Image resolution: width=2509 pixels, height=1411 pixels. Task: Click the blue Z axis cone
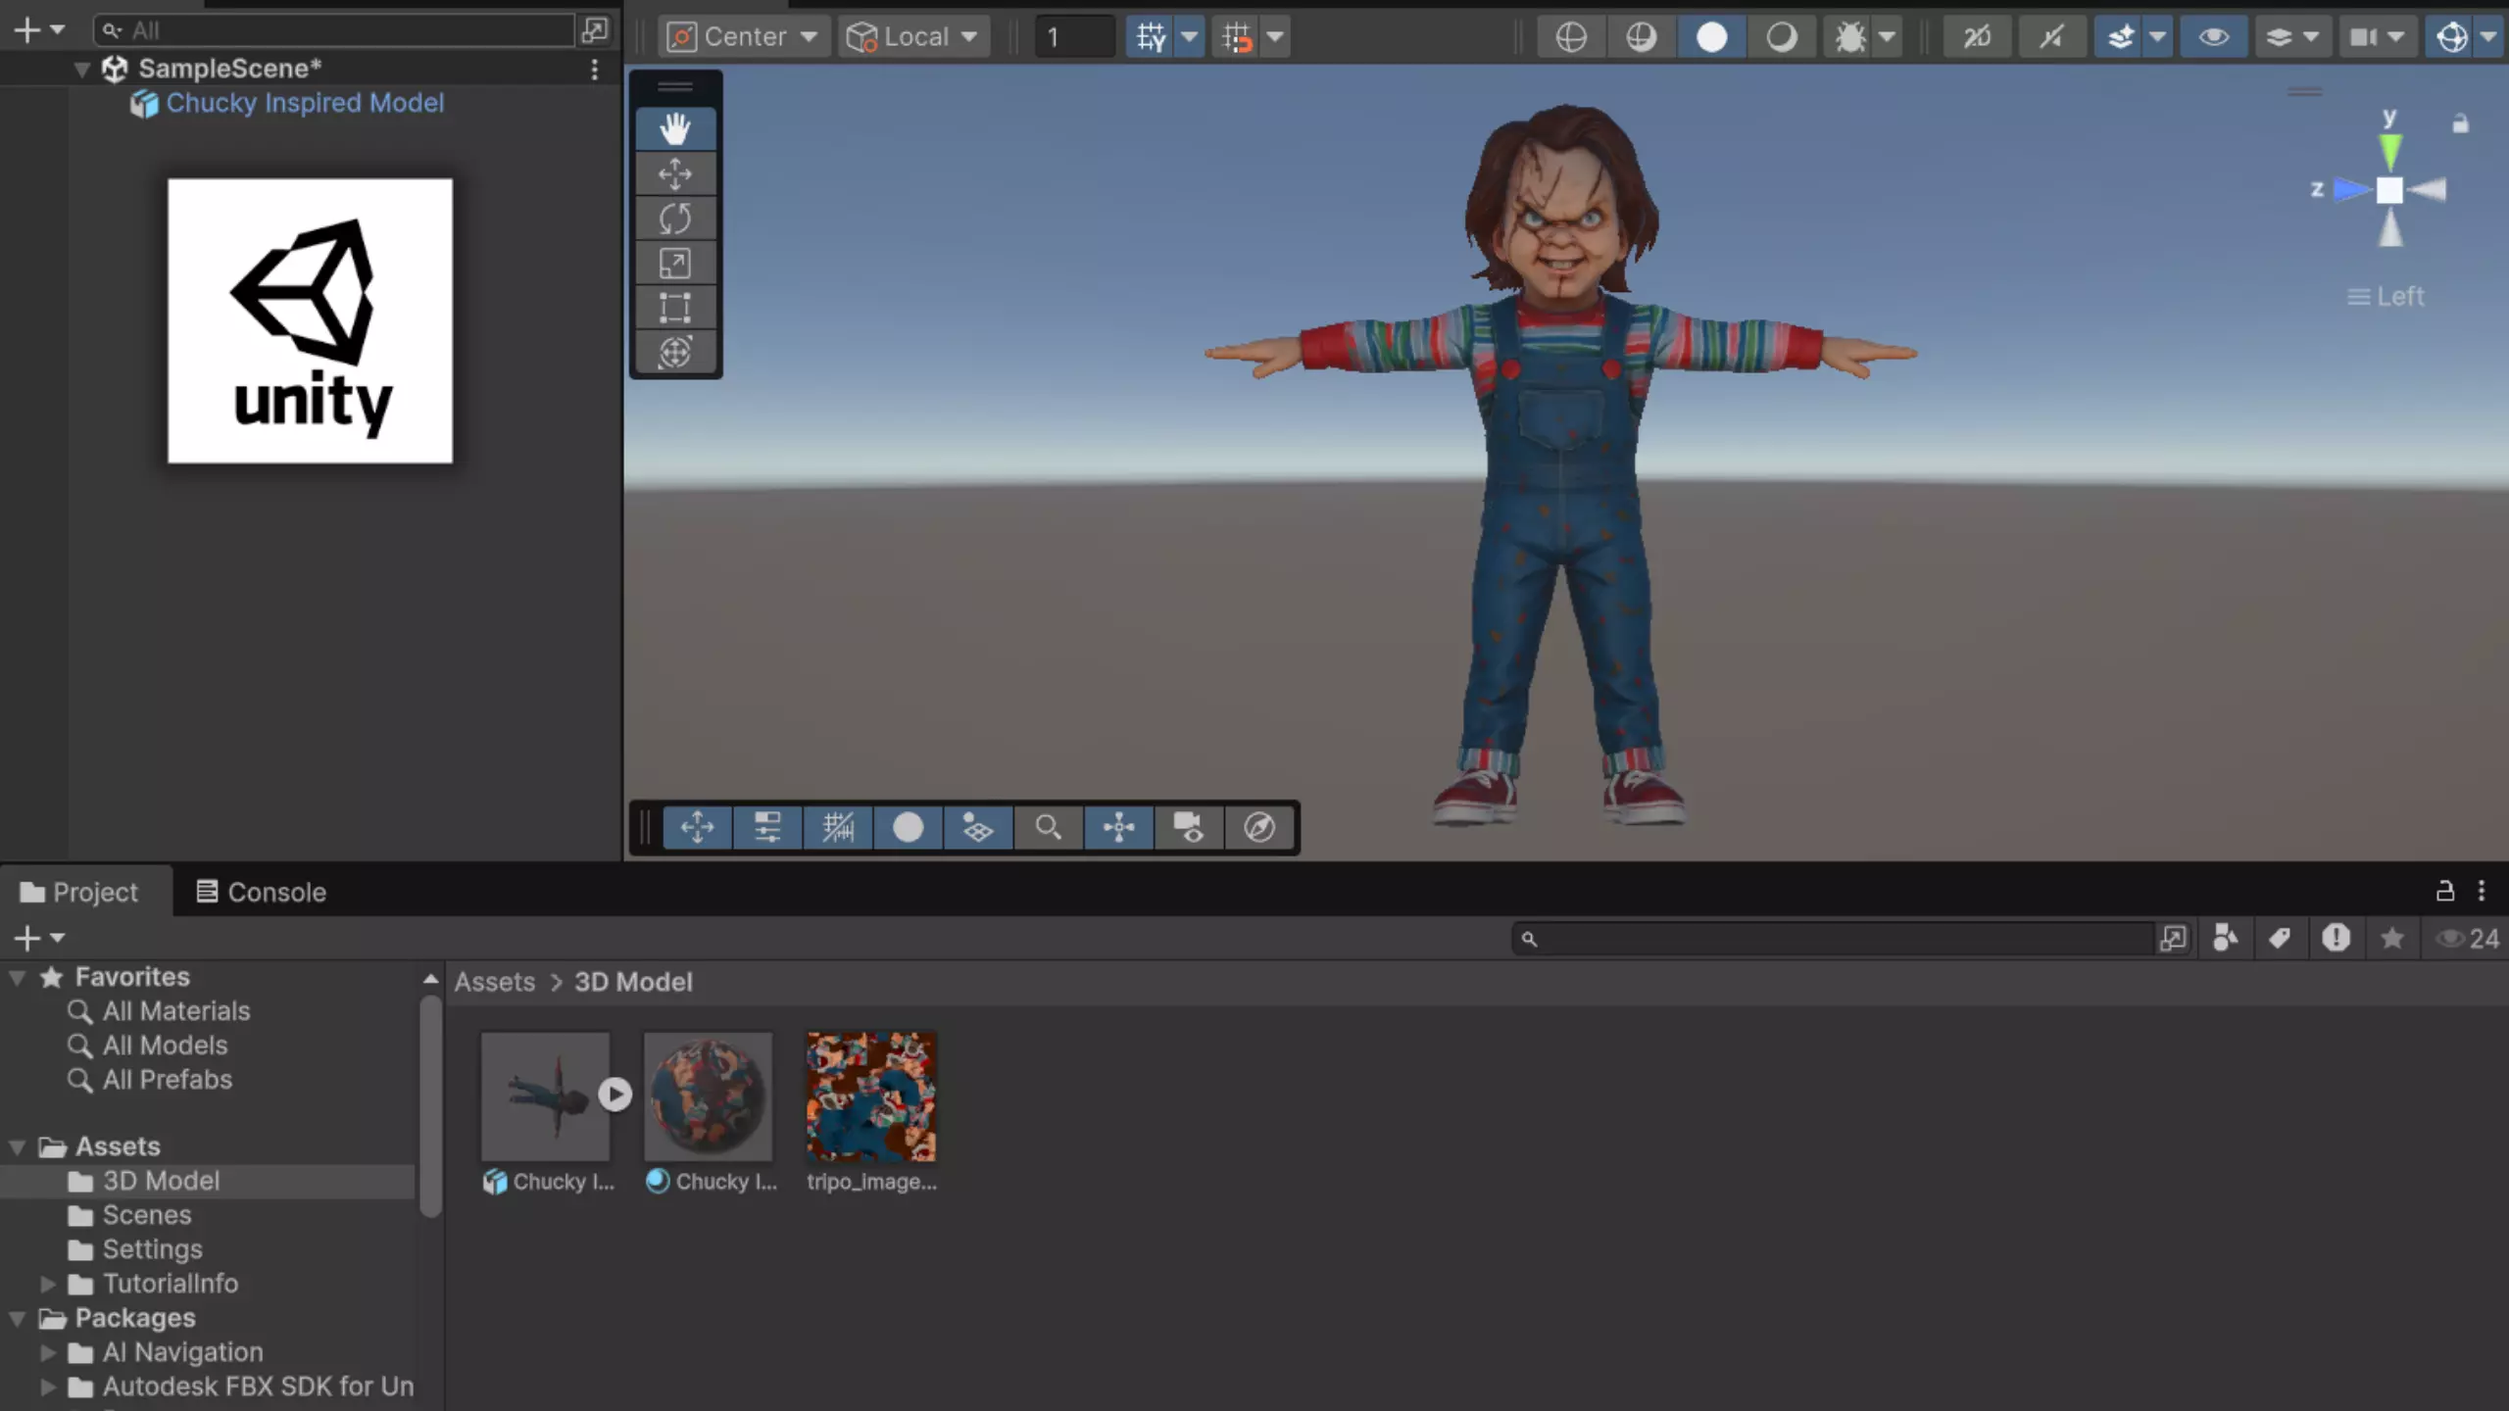(x=2352, y=189)
